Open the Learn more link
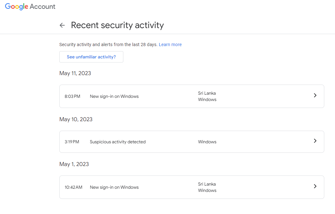The height and width of the screenshot is (214, 335). 170,45
